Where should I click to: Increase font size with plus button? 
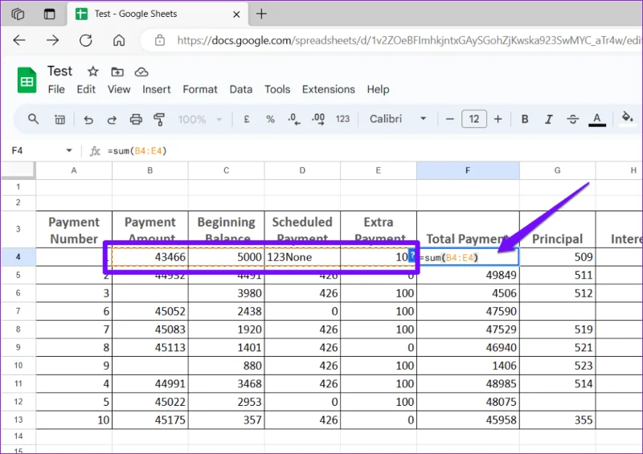(x=498, y=119)
